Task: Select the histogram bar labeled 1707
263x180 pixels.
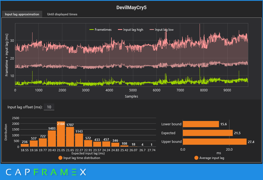Action: point(70,137)
